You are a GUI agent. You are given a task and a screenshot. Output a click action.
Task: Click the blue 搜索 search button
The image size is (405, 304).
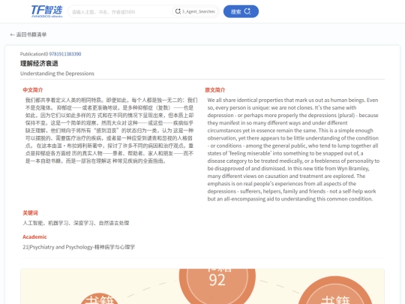(x=241, y=11)
